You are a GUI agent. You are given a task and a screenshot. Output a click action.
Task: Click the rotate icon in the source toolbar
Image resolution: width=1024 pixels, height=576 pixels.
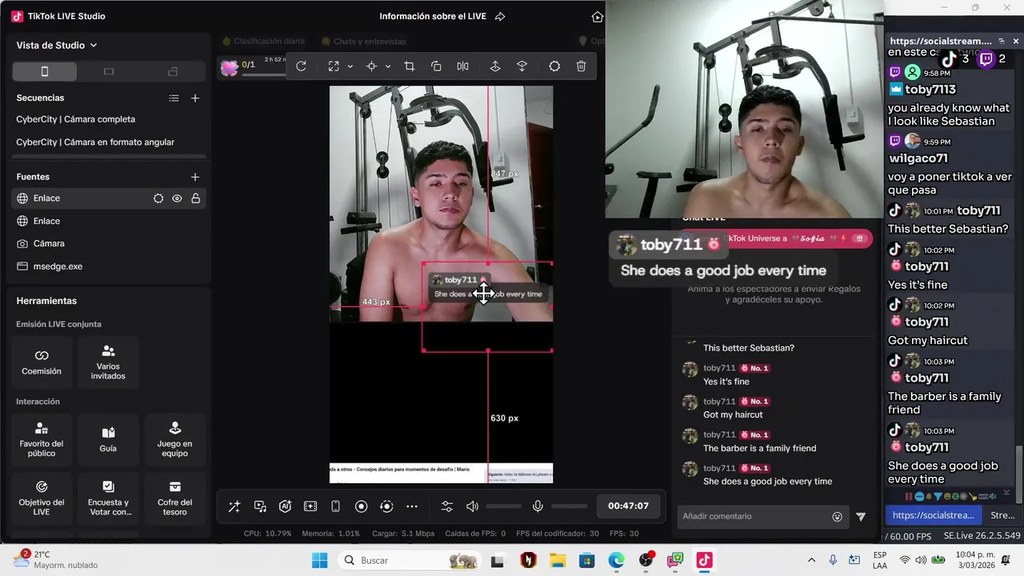click(x=301, y=66)
